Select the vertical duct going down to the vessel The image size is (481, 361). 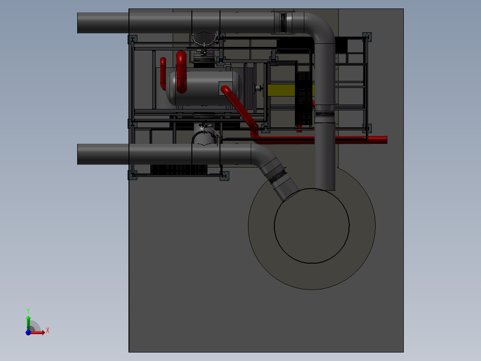[325, 117]
